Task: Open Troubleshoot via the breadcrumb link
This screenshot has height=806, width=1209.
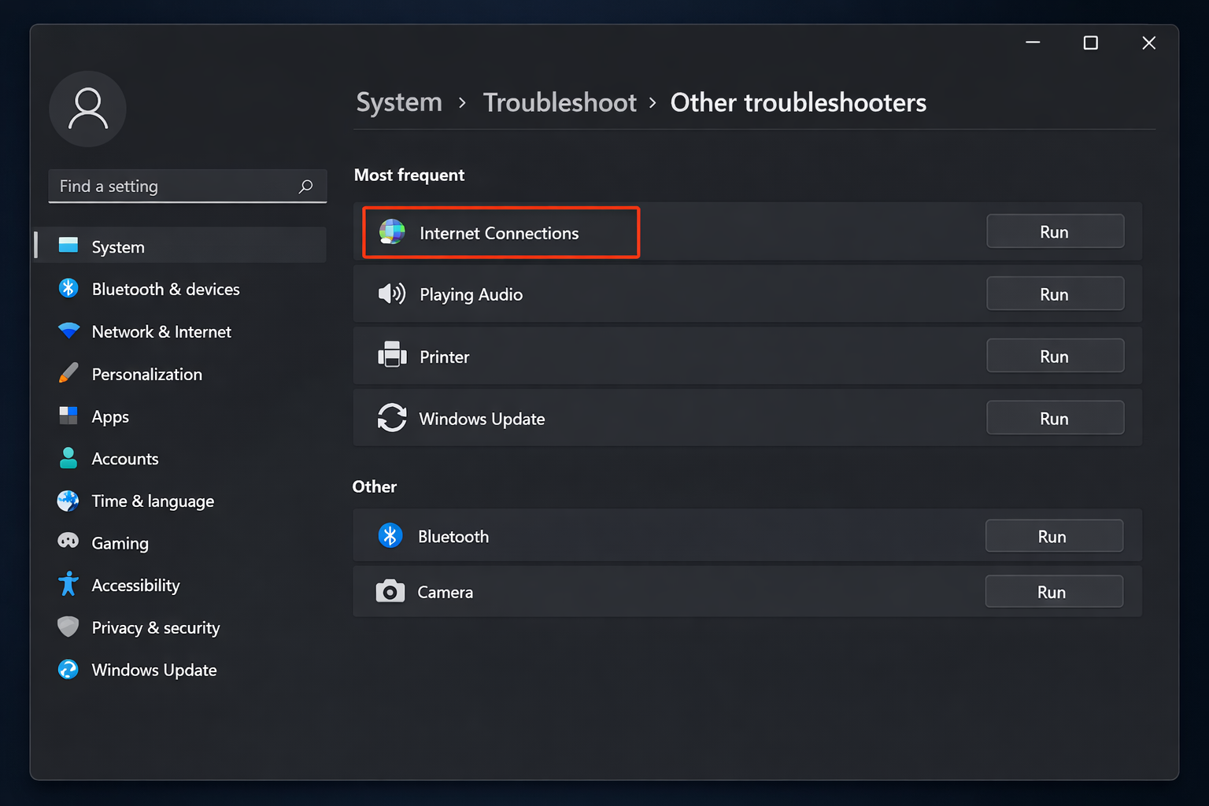Action: 560,102
